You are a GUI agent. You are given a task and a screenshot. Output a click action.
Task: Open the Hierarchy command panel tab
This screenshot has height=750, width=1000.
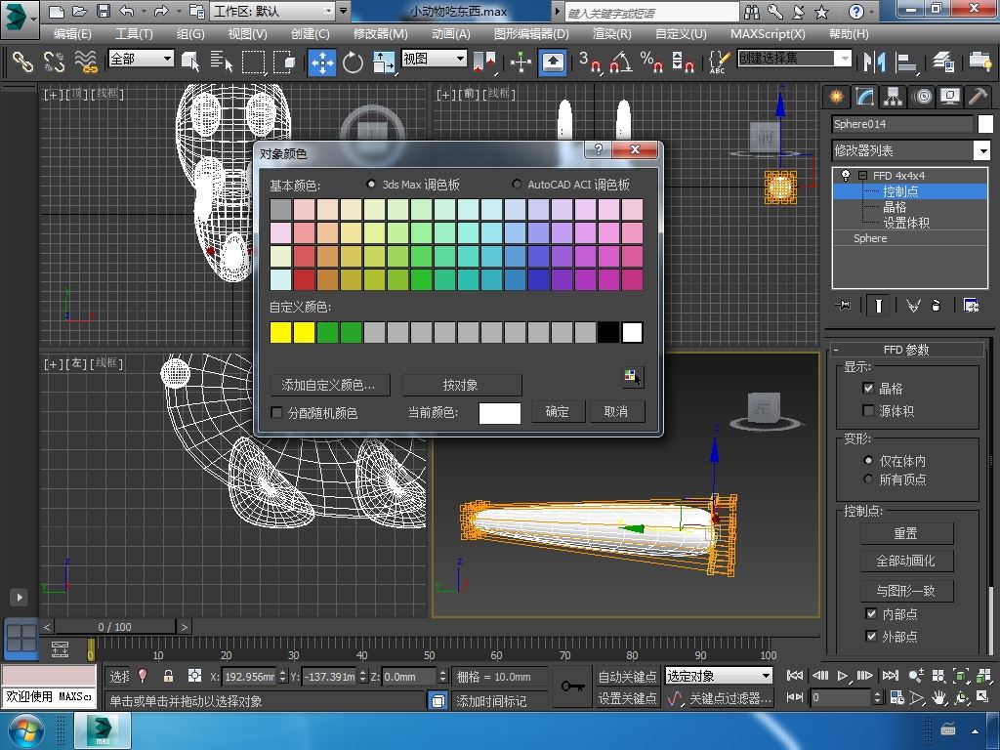click(x=893, y=97)
